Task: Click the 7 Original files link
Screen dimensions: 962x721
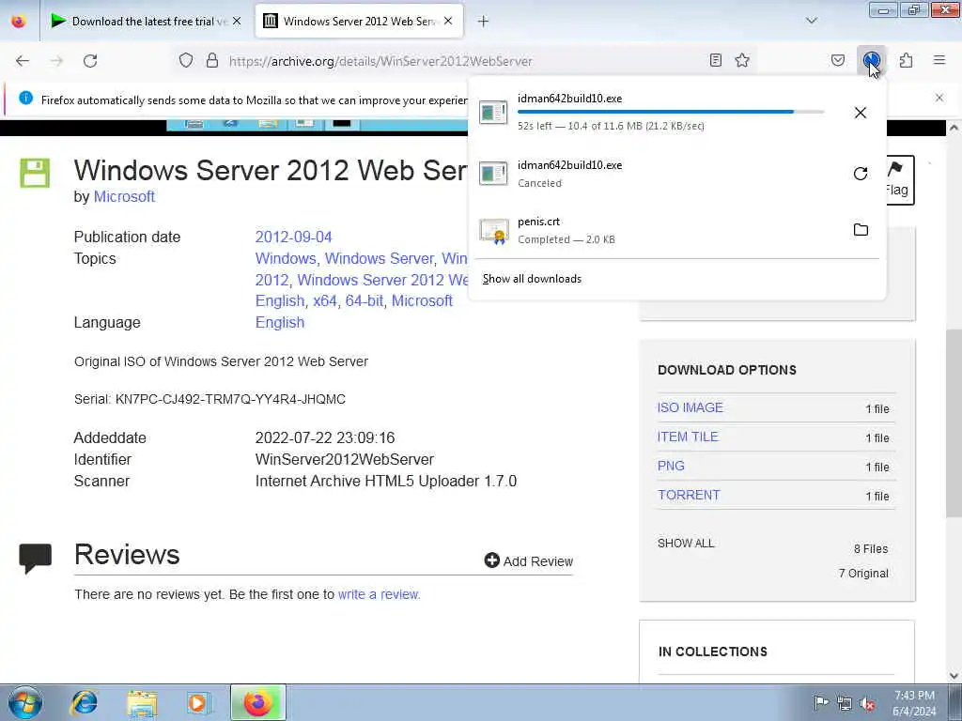Action: pyautogui.click(x=863, y=574)
